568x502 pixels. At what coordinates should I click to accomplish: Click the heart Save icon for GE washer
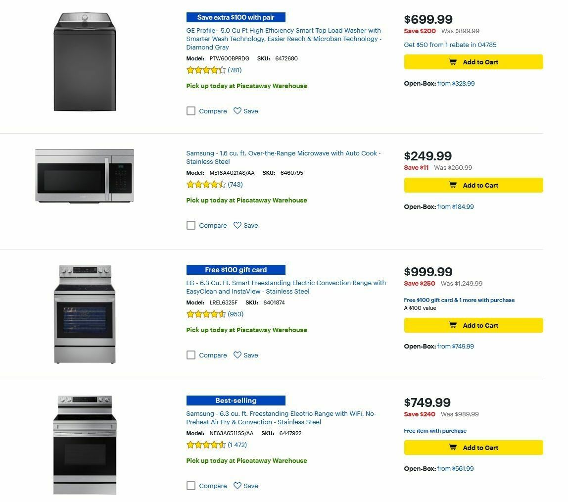(x=237, y=111)
